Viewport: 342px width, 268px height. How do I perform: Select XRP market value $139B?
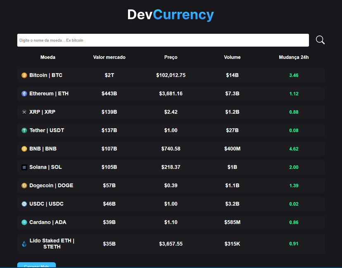(109, 112)
